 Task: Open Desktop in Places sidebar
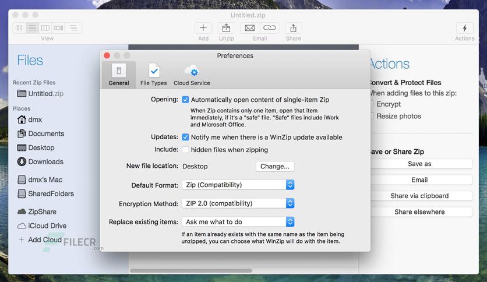tap(36, 147)
